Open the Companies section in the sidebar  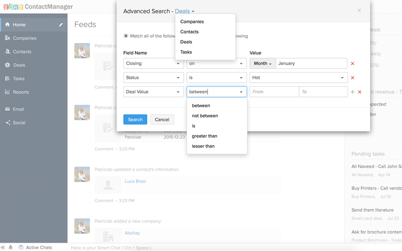pos(26,38)
